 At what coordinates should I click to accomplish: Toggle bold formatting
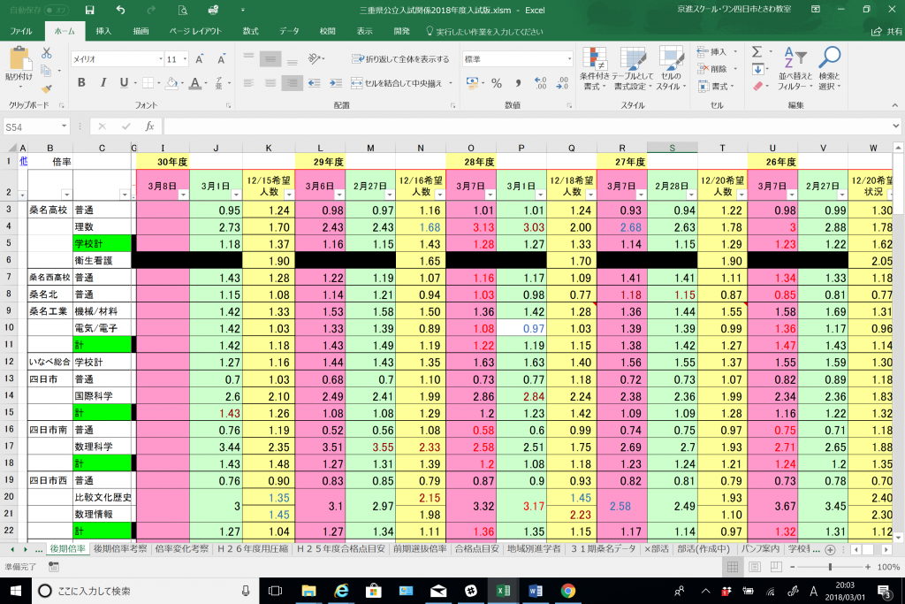80,83
